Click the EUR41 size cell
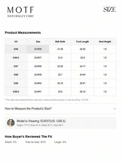Image resolution: width=122 pixels, height=163 pixels. 38,92
